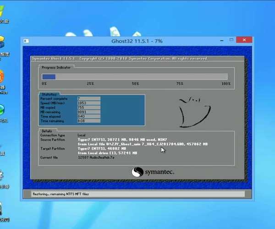Click the from Local drive 57241 MB line

point(108,153)
